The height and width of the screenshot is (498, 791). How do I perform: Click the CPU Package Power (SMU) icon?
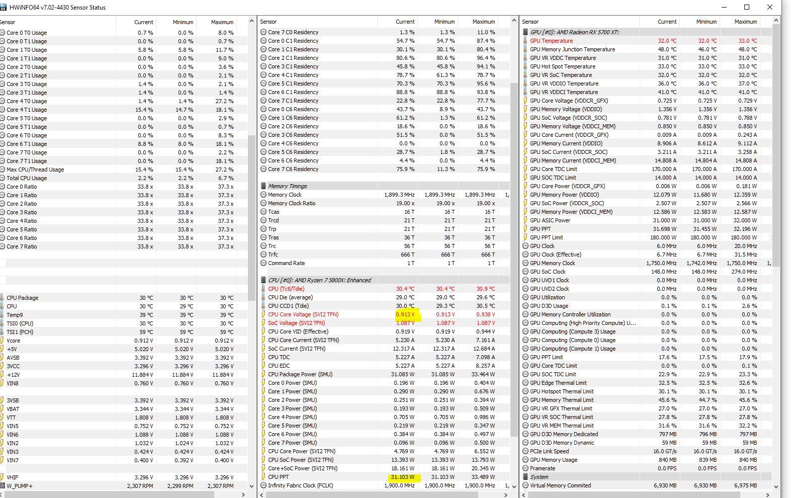tap(263, 374)
